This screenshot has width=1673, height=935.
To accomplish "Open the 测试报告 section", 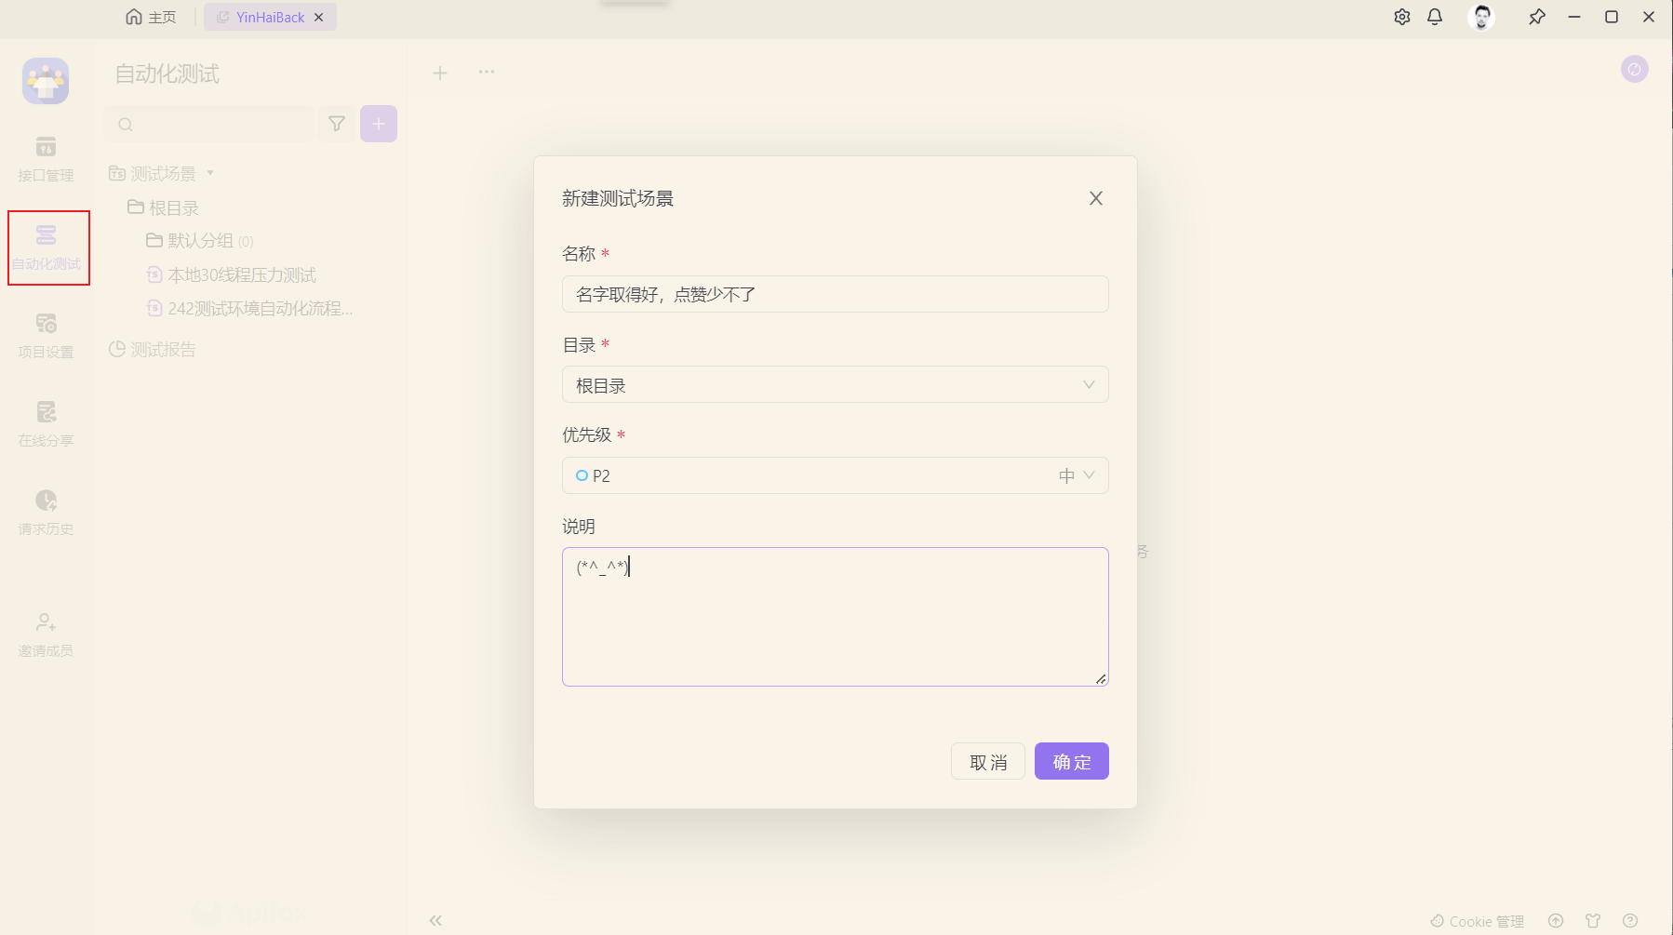I will point(153,350).
